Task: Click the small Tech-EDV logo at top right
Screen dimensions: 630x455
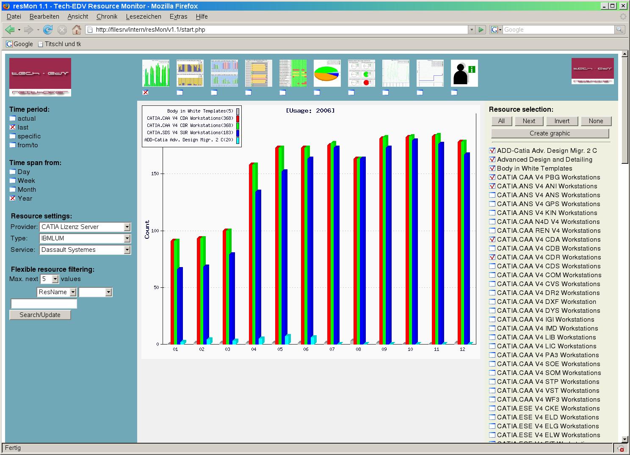Action: [x=593, y=71]
